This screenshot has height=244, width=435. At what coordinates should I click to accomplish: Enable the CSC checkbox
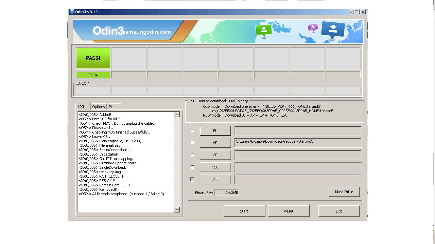193,167
